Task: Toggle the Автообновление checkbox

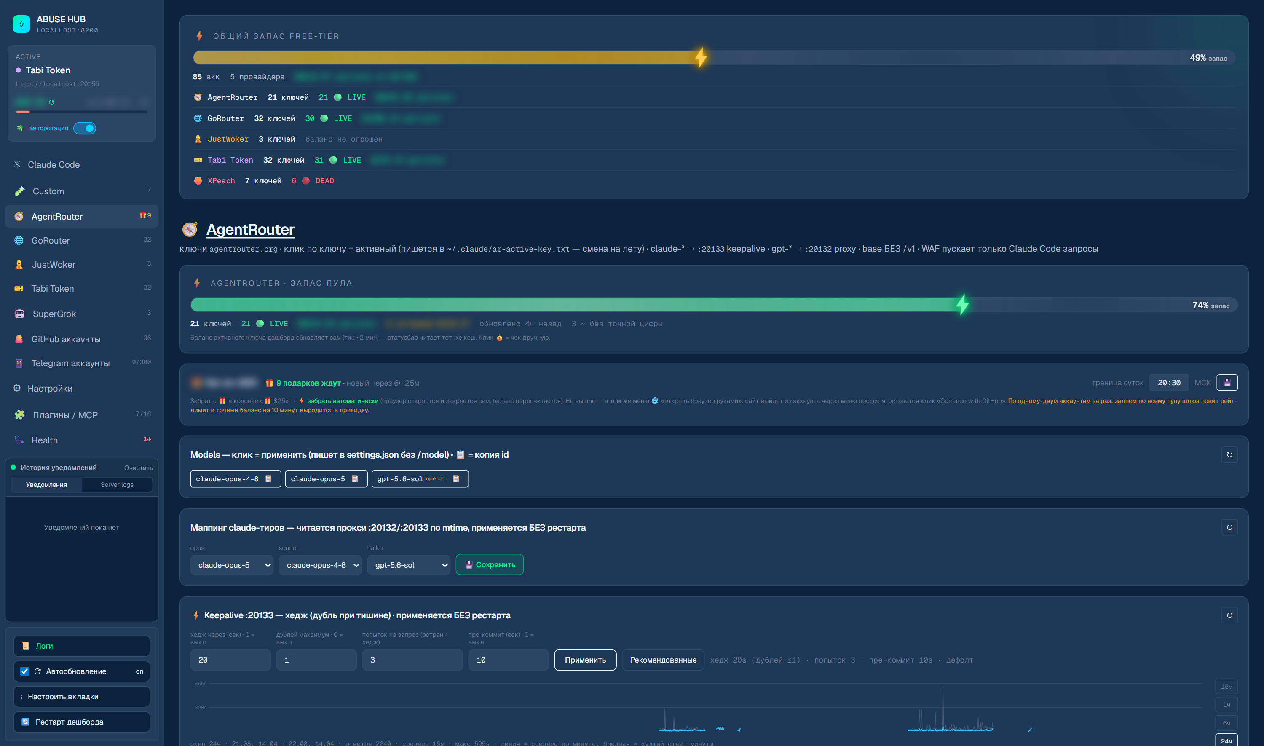Action: click(24, 671)
